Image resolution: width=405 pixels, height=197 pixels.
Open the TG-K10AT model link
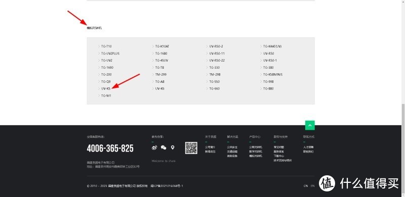(x=162, y=46)
